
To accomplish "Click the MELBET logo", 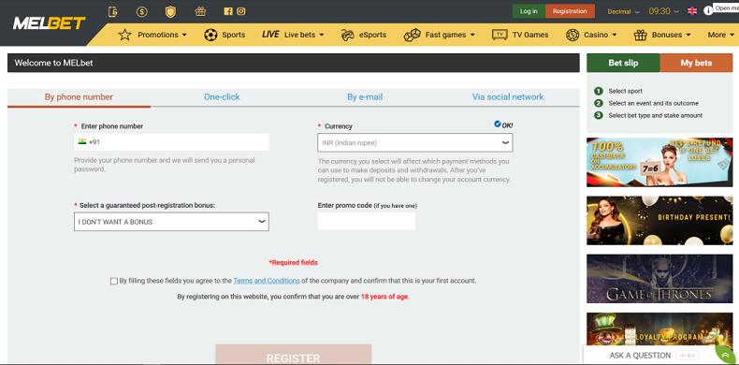I will [x=49, y=23].
